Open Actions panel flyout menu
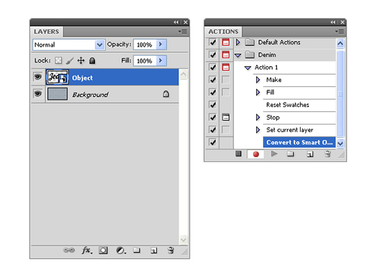Screen dimensions: 375x274 [x=340, y=31]
